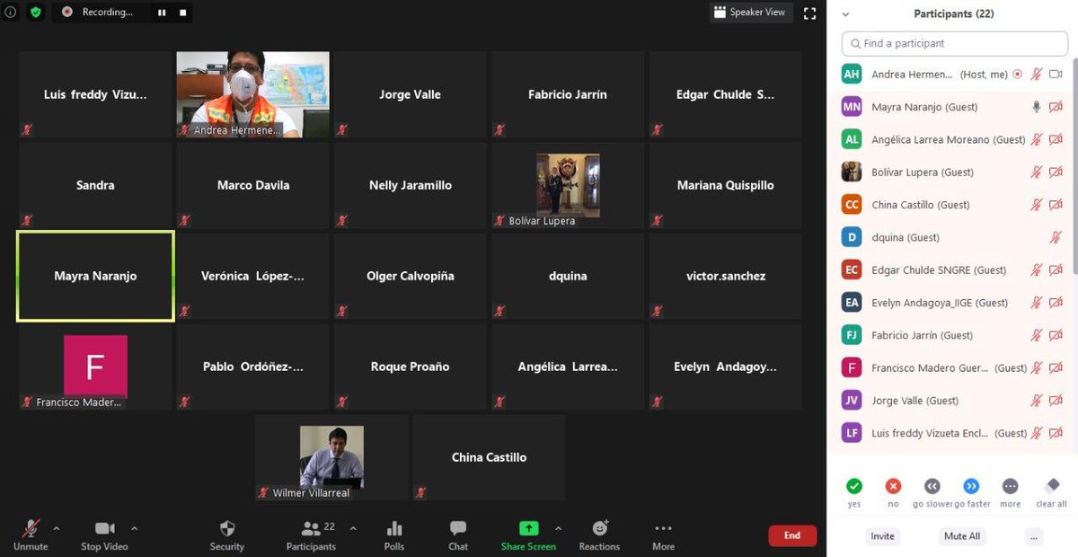Toggle the Participants panel button
The image size is (1078, 557).
(311, 535)
